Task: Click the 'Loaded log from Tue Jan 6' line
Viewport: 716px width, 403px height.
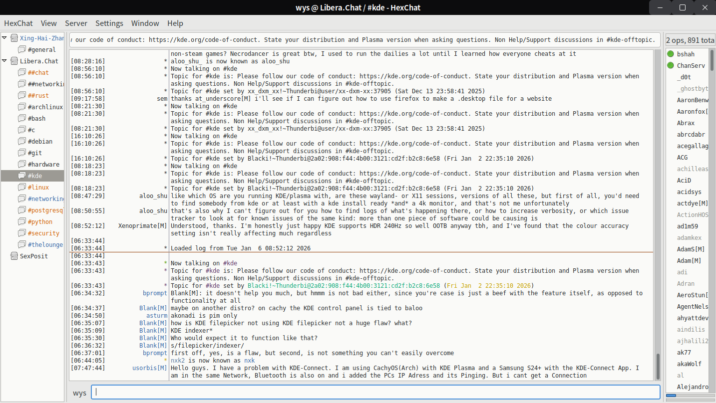Action: pyautogui.click(x=241, y=248)
